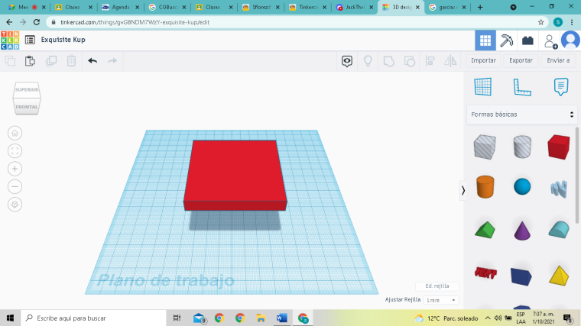Invite a collaborator with add-person icon

click(x=550, y=41)
